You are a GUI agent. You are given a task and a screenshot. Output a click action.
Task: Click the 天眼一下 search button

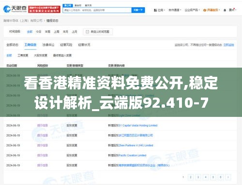[138, 10]
